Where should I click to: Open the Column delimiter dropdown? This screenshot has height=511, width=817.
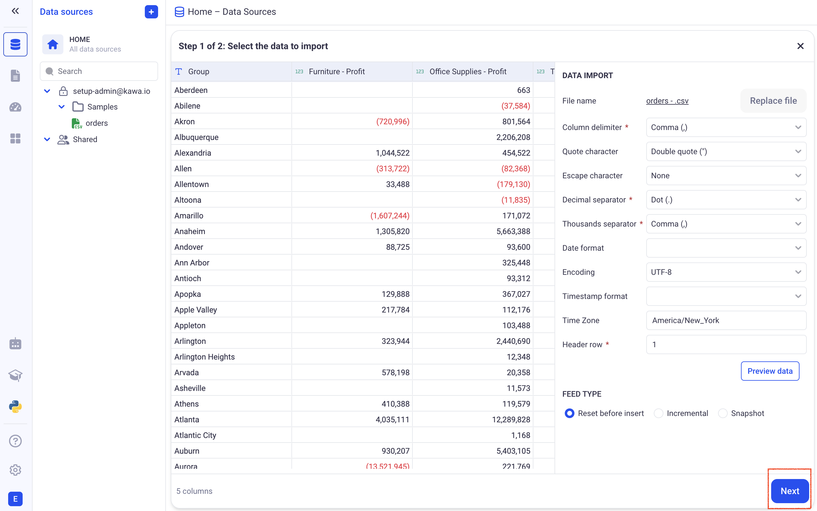click(726, 127)
